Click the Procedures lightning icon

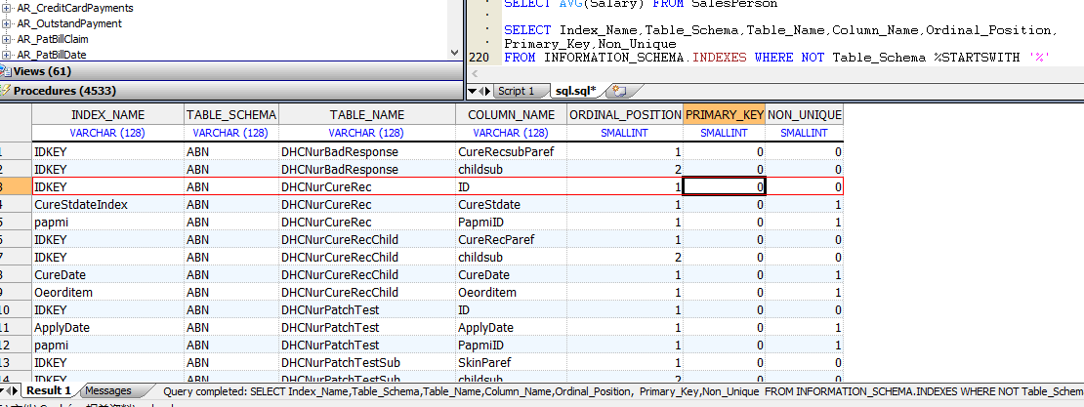tap(6, 91)
